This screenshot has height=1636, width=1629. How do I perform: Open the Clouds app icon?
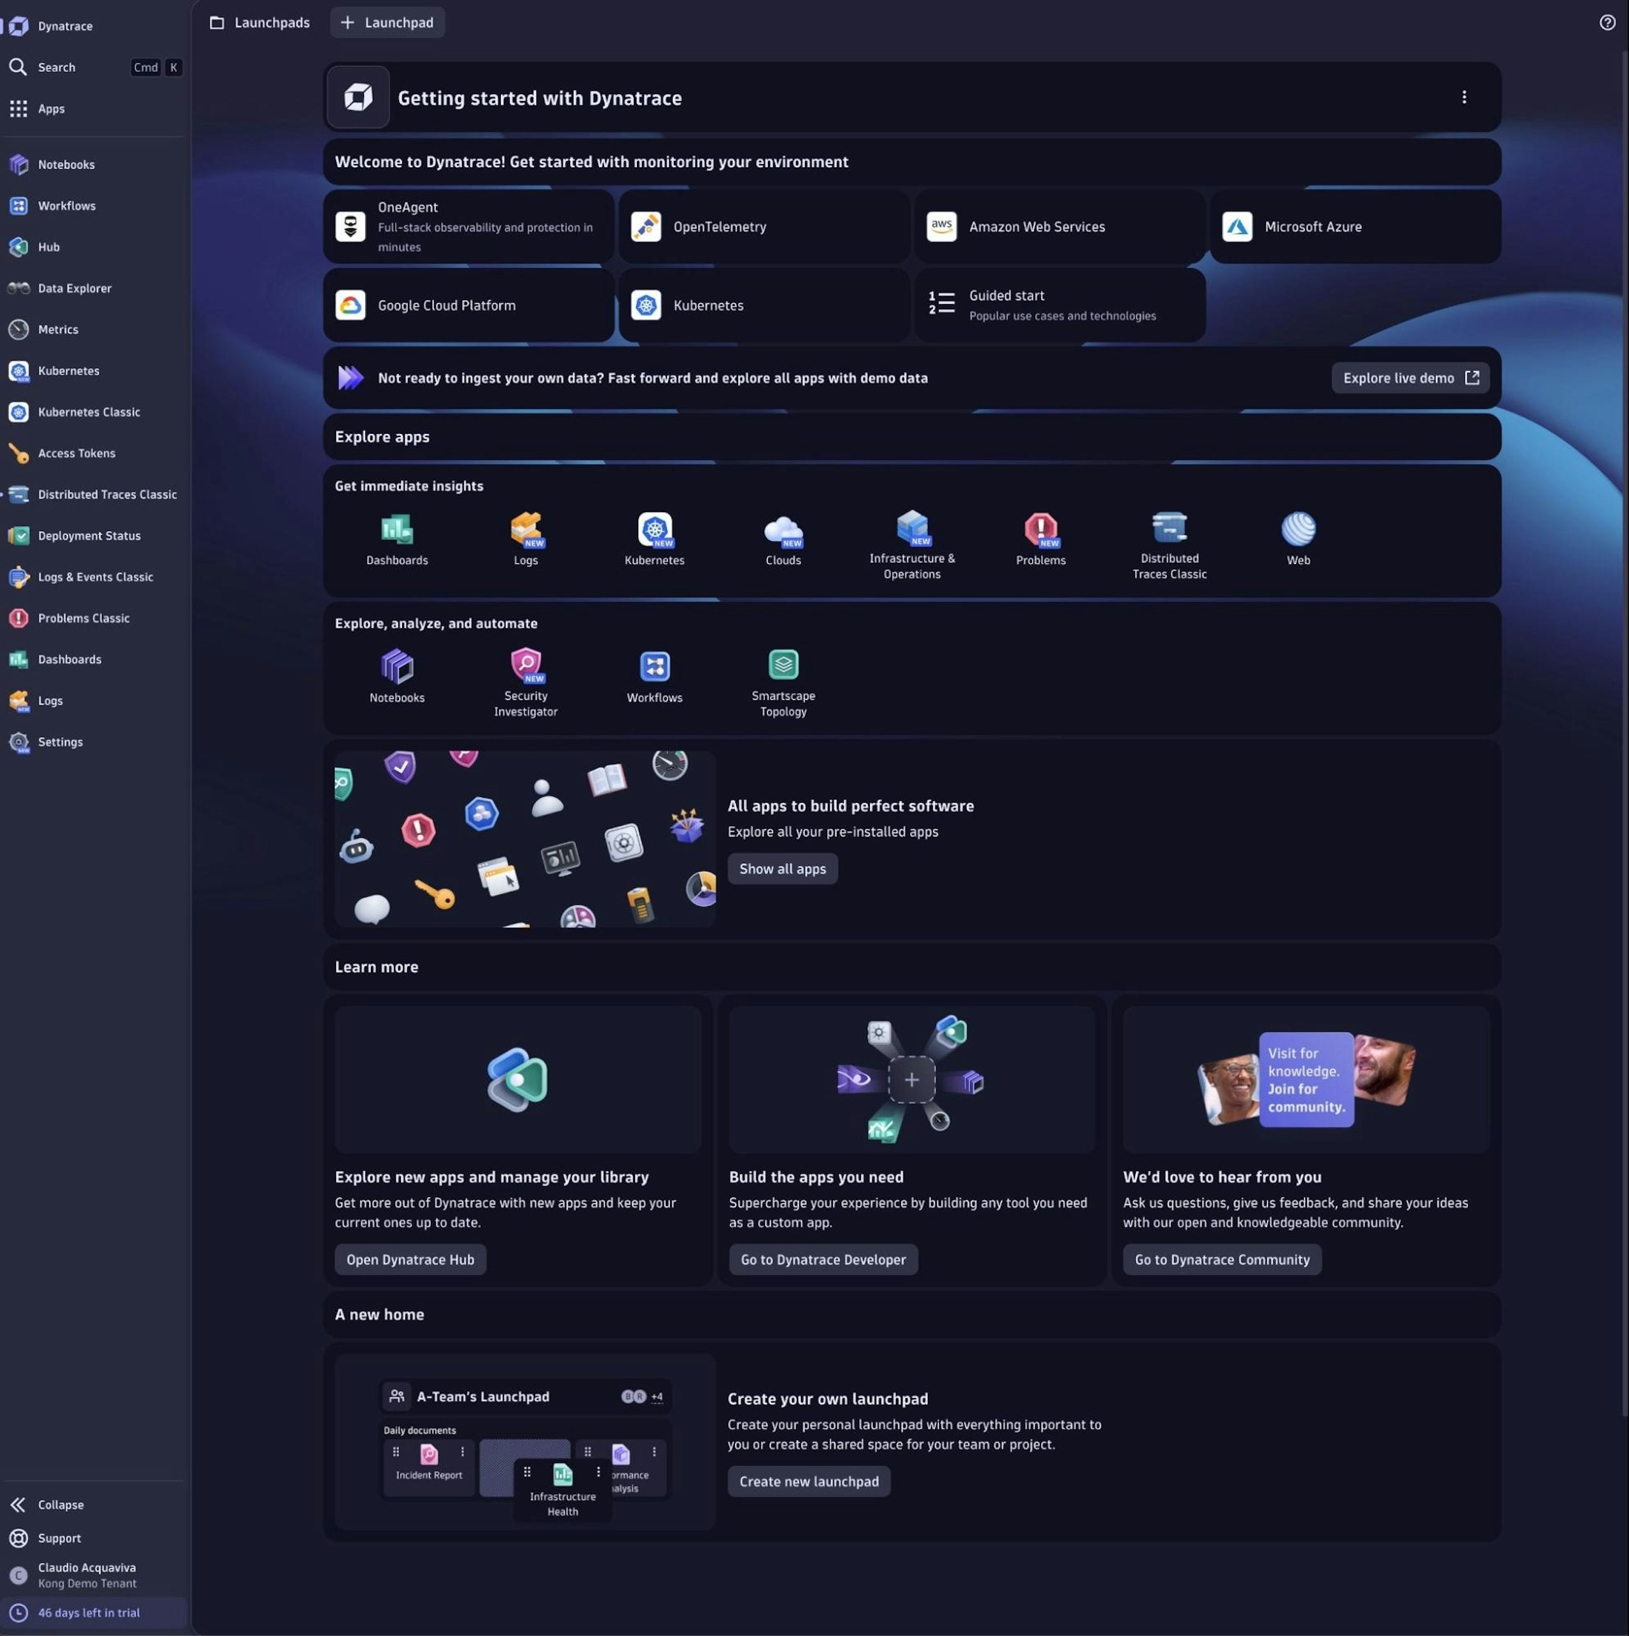click(x=783, y=530)
